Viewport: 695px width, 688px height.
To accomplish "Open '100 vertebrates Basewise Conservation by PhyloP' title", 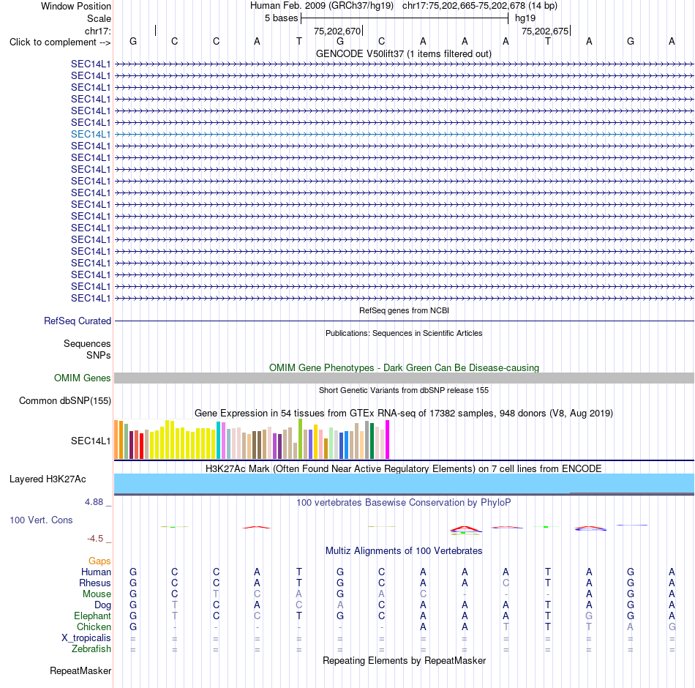I will point(404,503).
